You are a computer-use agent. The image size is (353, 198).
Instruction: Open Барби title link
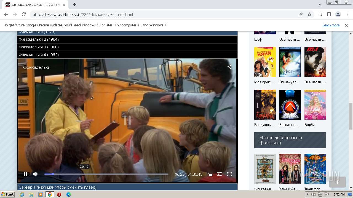309,125
